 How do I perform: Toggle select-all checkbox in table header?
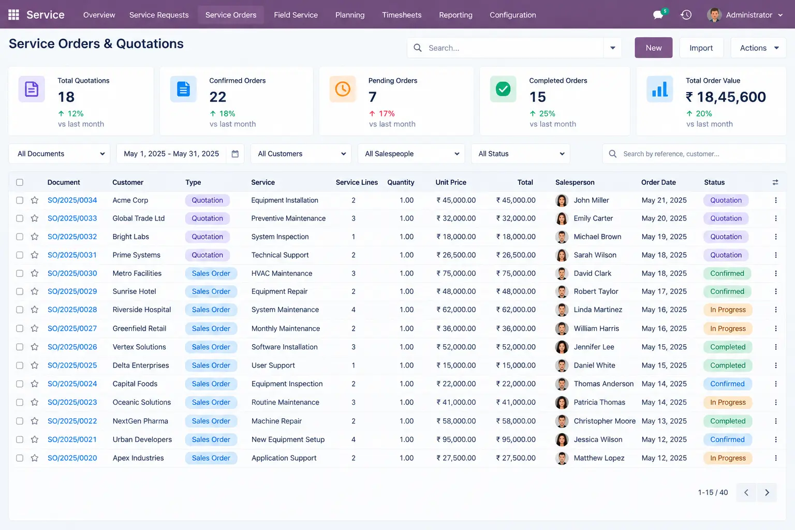pos(20,182)
